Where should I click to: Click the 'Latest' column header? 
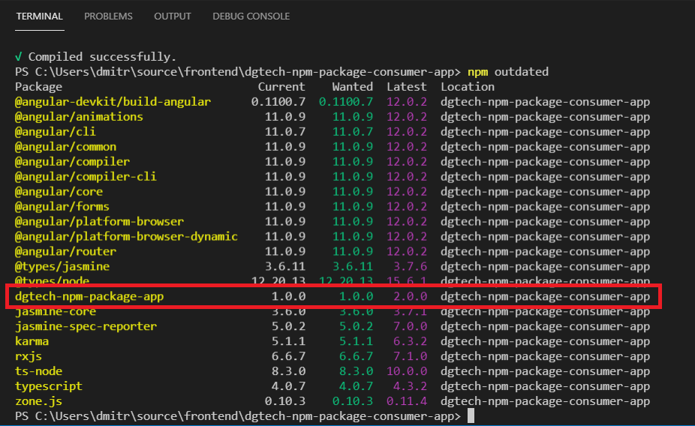406,87
